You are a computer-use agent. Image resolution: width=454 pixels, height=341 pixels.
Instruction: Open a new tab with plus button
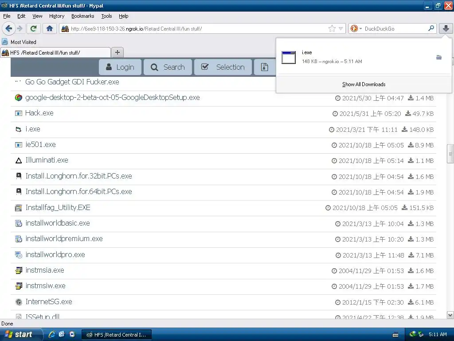(117, 52)
